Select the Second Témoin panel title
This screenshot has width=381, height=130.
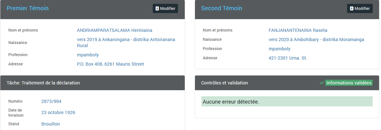point(222,8)
